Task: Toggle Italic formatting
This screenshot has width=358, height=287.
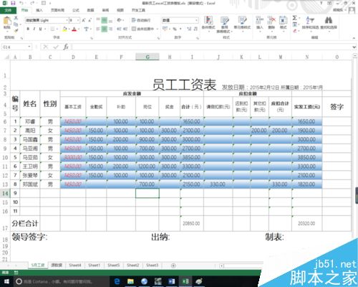Action: pos(34,29)
